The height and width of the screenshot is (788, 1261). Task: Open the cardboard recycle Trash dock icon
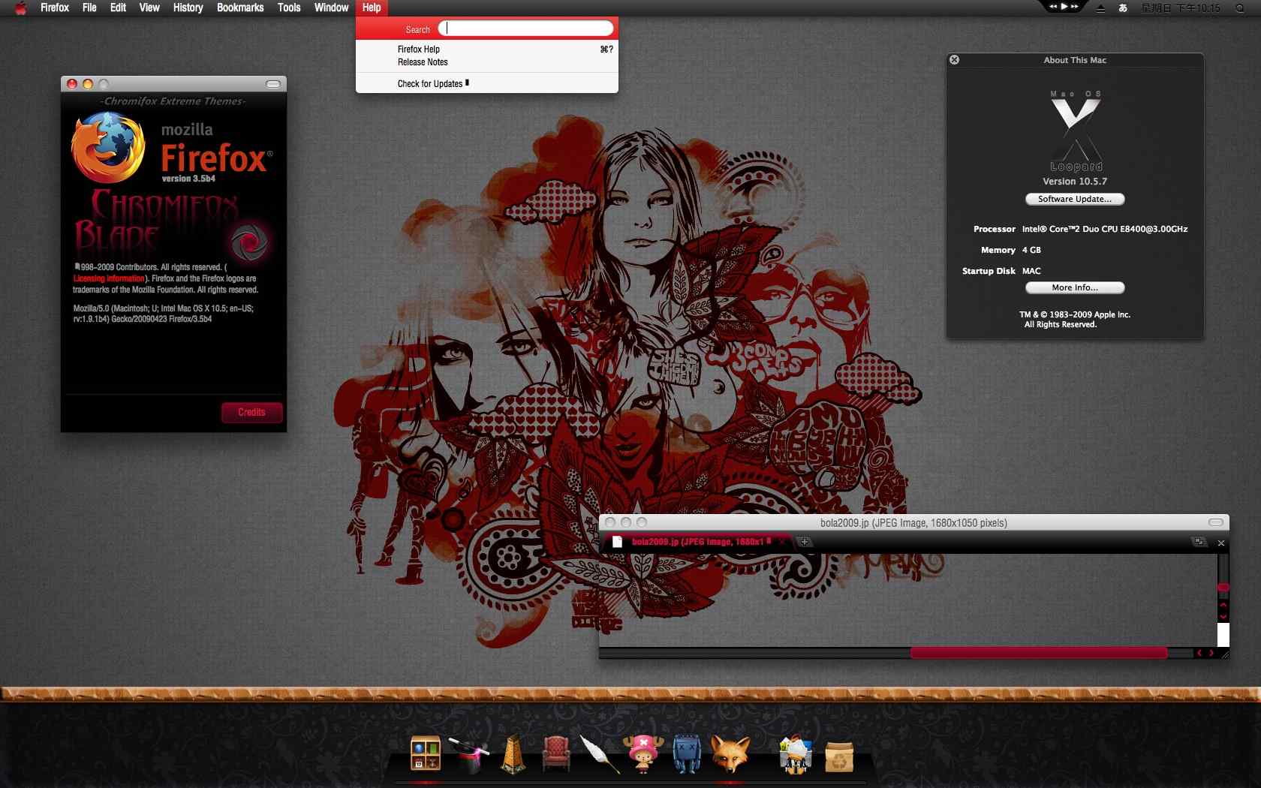(x=839, y=756)
